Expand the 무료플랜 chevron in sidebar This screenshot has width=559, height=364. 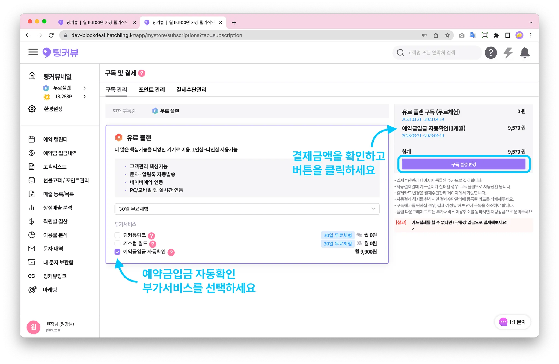[85, 88]
